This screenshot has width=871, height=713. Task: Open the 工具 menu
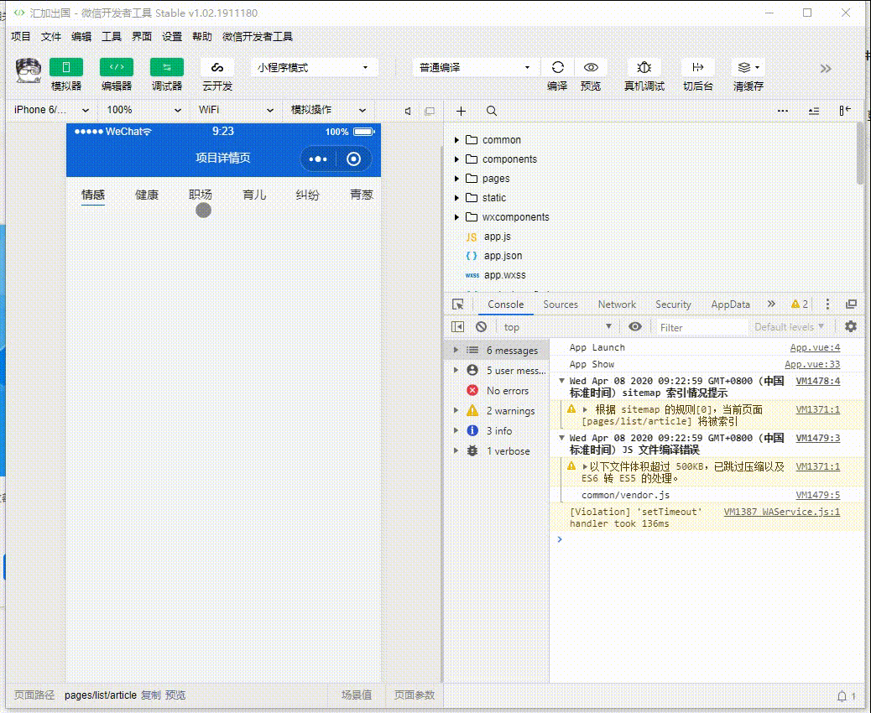(x=112, y=37)
